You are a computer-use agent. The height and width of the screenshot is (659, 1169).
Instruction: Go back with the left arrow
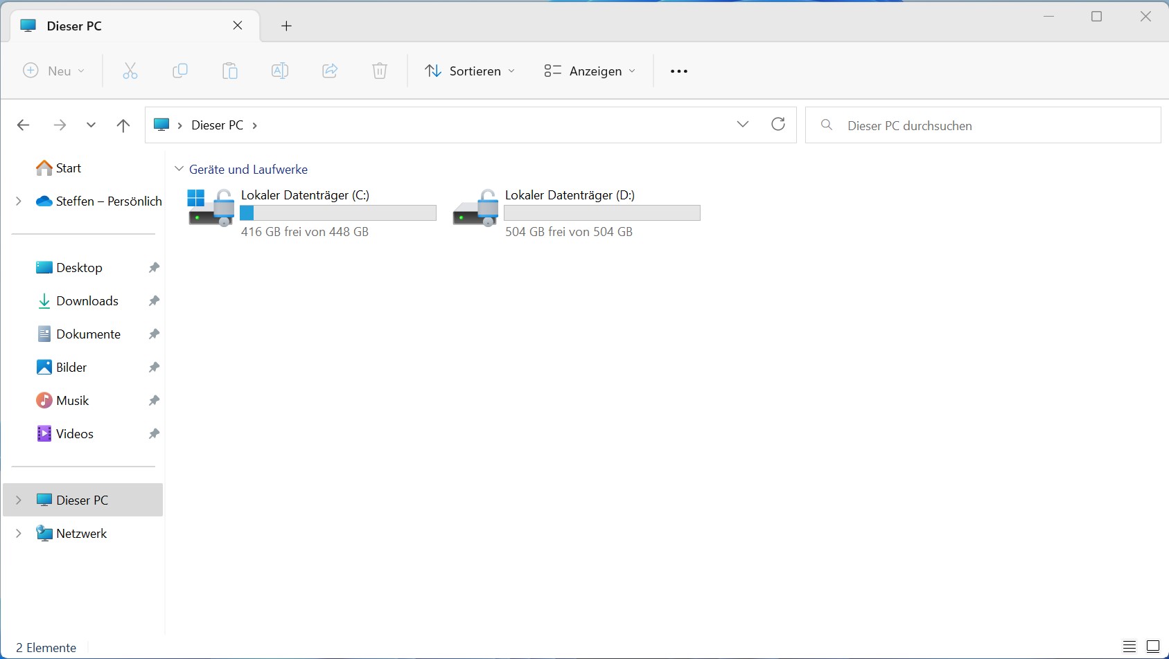pyautogui.click(x=24, y=125)
